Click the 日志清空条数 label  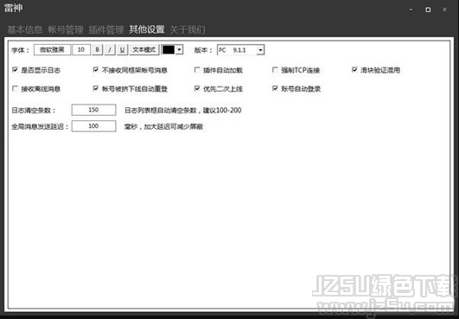pos(34,111)
